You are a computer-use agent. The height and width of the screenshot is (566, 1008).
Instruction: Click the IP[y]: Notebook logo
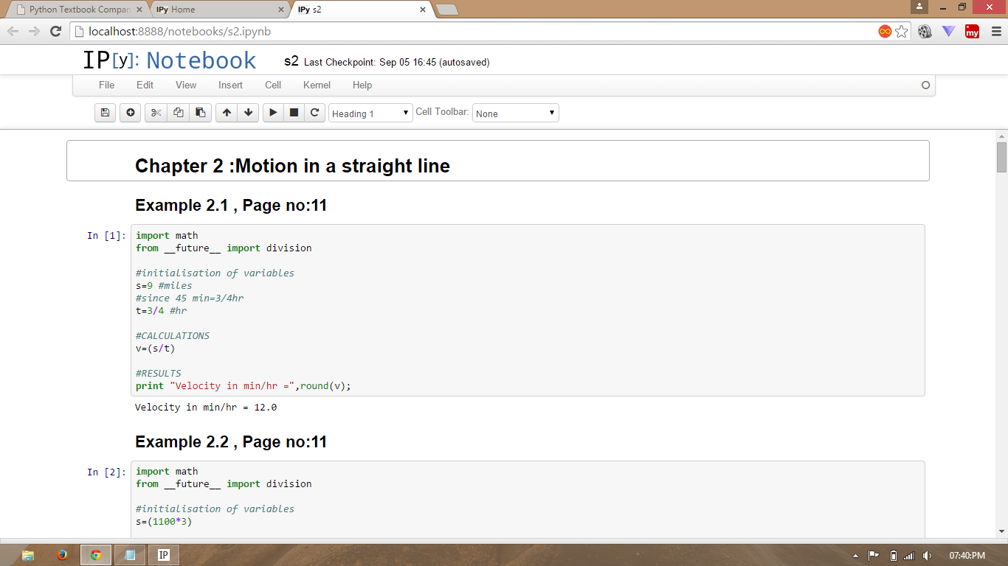pyautogui.click(x=169, y=60)
